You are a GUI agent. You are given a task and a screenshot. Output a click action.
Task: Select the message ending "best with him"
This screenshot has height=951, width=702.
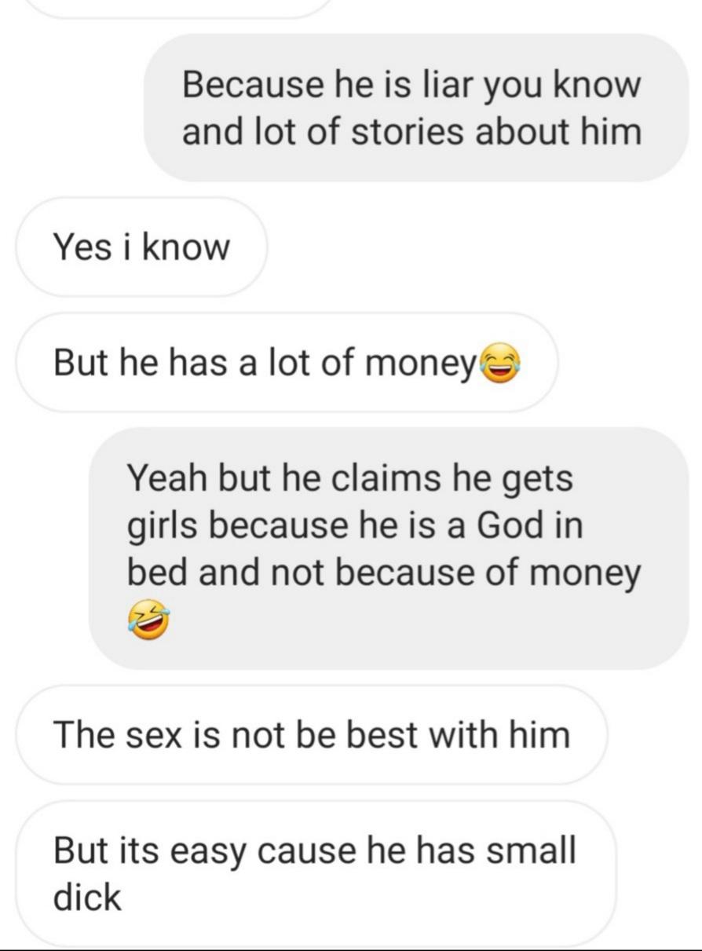click(312, 735)
